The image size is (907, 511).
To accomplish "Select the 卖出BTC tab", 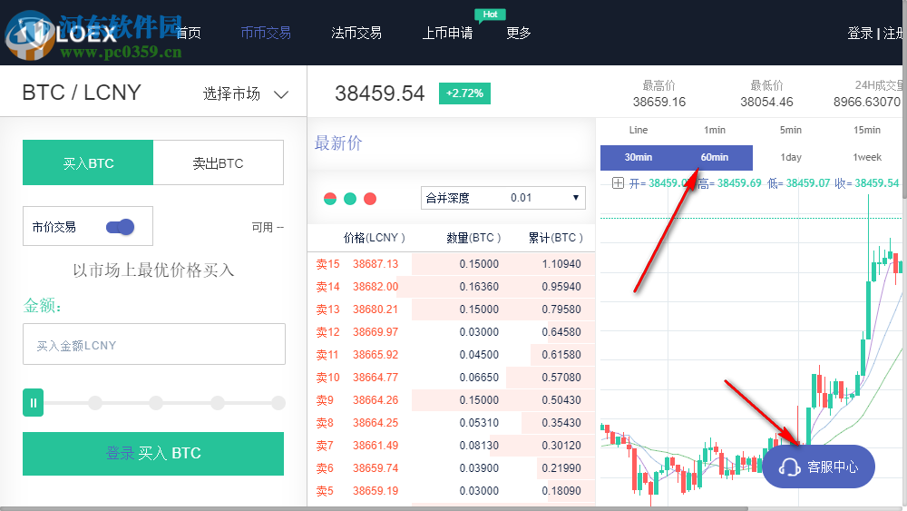I will [x=218, y=162].
